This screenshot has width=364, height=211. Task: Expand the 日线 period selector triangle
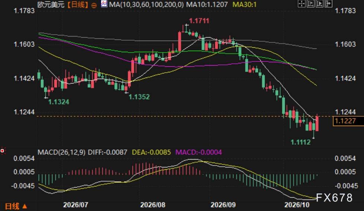(x=25, y=206)
